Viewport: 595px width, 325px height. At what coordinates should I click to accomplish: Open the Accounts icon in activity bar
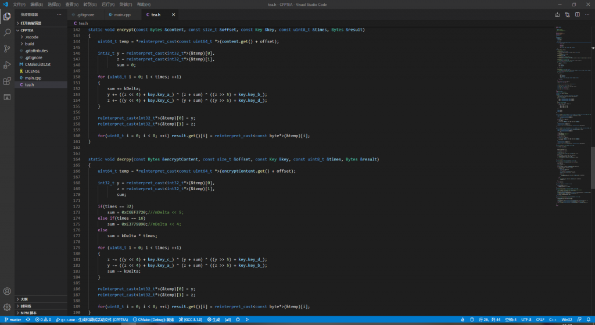(7, 291)
